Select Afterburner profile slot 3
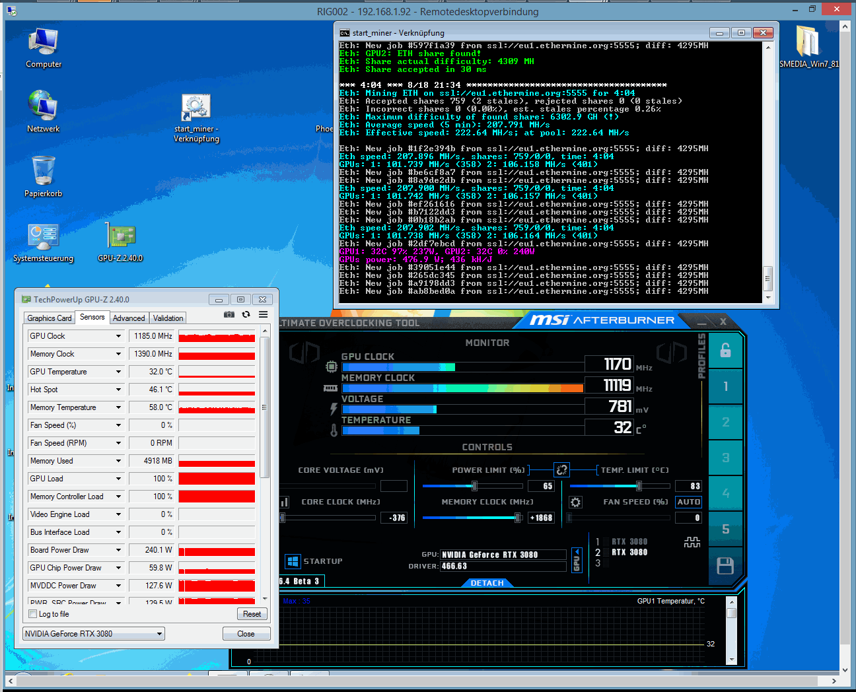This screenshot has width=856, height=692. [725, 458]
